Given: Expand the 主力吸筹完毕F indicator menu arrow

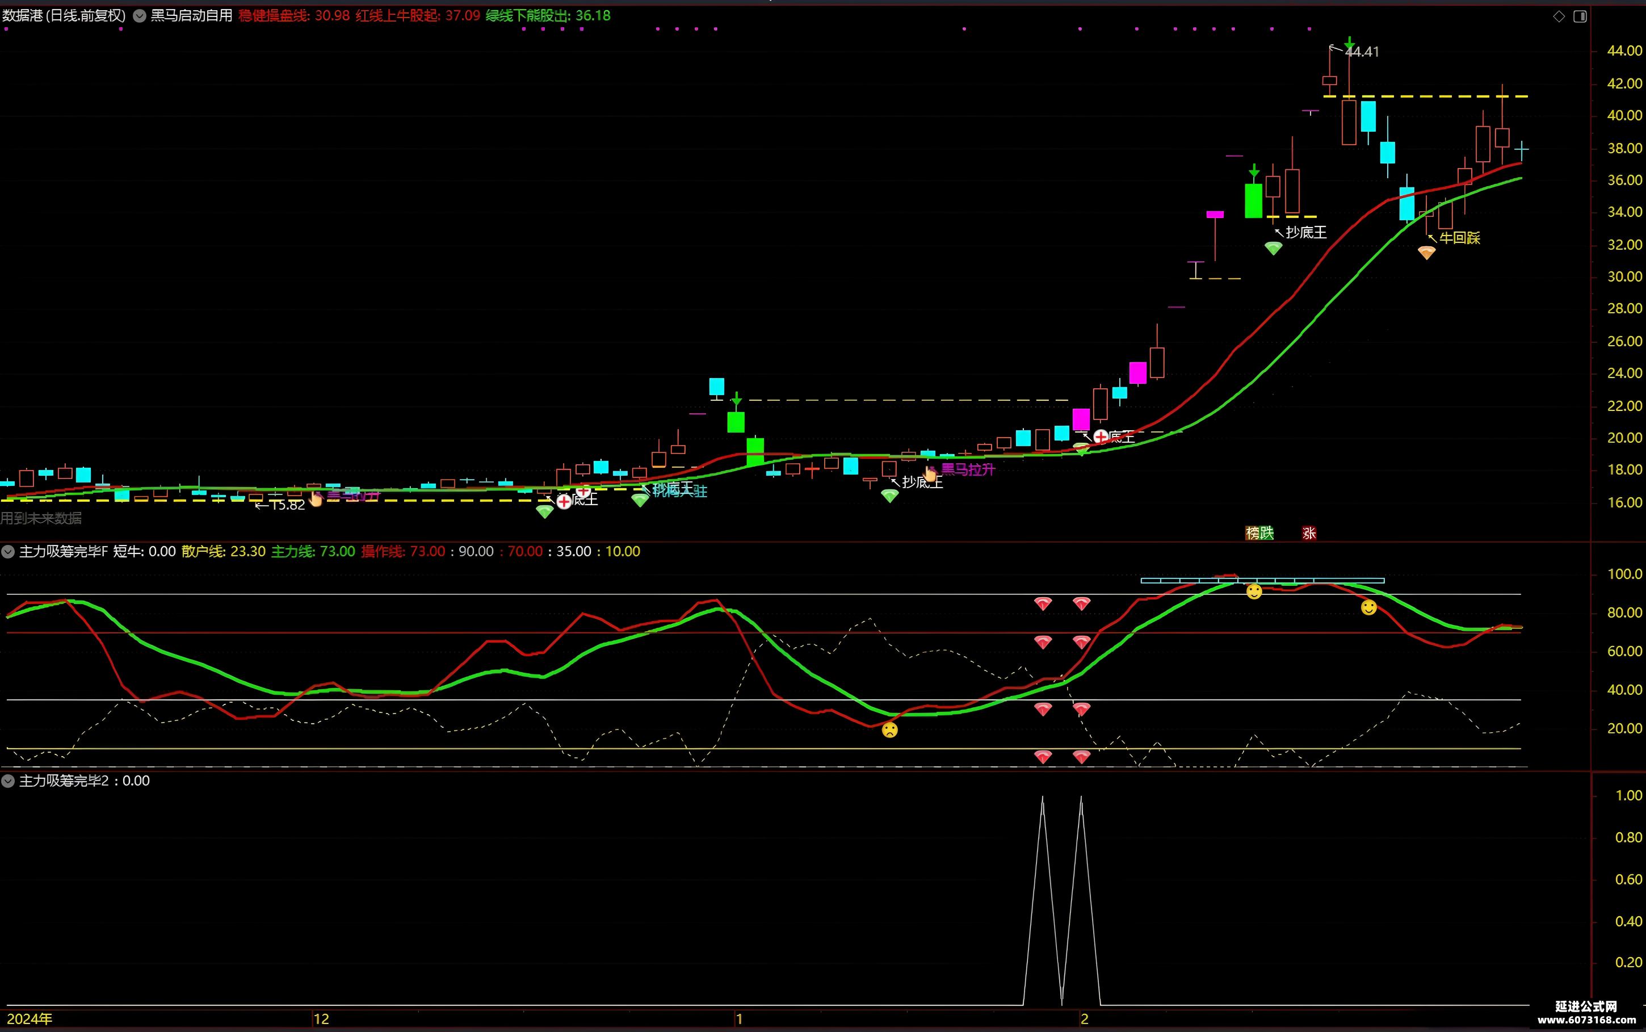Looking at the screenshot, I should (8, 552).
